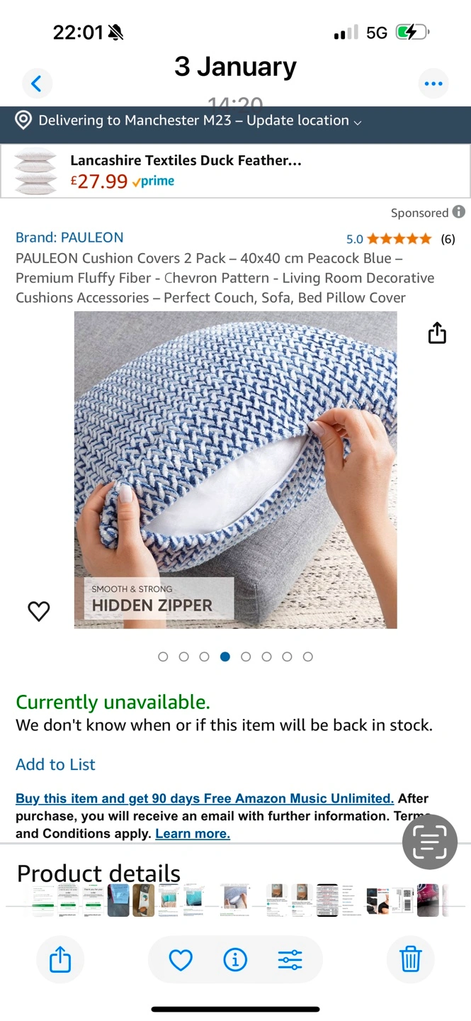Open the photo edit adjustments sliders icon
This screenshot has width=471, height=1021.
tap(290, 960)
